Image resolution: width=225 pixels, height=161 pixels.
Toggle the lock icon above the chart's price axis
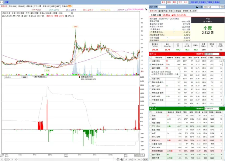coord(146,9)
